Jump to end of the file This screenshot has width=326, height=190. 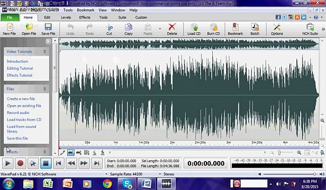pyautogui.click(x=97, y=164)
